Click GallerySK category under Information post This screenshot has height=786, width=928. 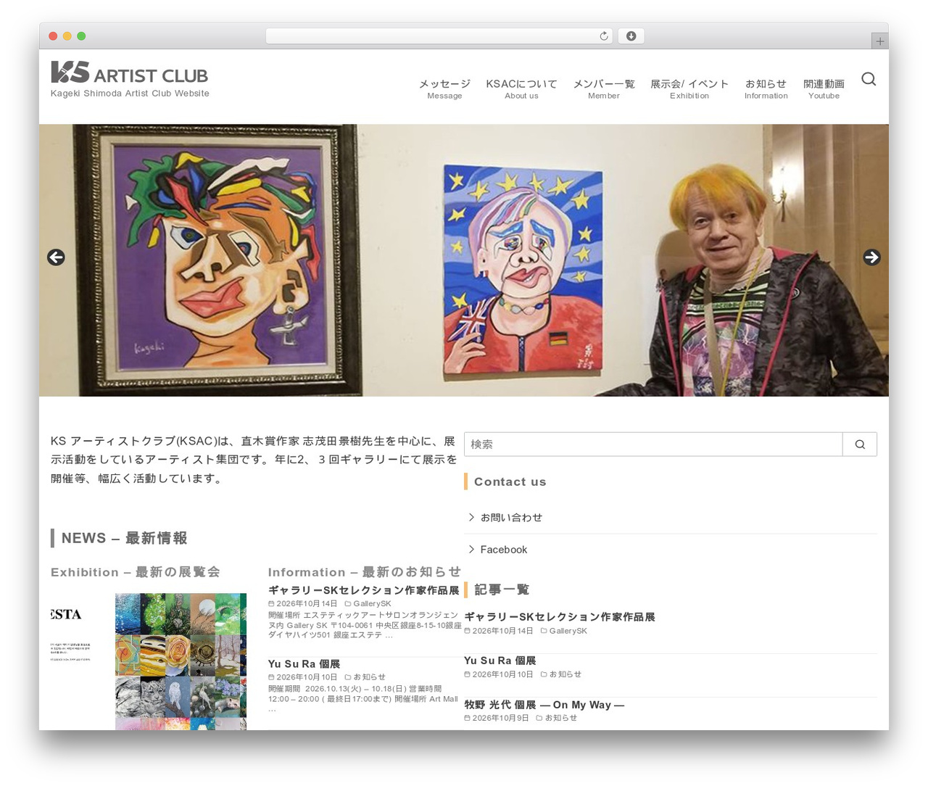point(372,603)
